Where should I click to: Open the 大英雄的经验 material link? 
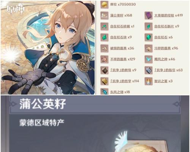click(164, 16)
